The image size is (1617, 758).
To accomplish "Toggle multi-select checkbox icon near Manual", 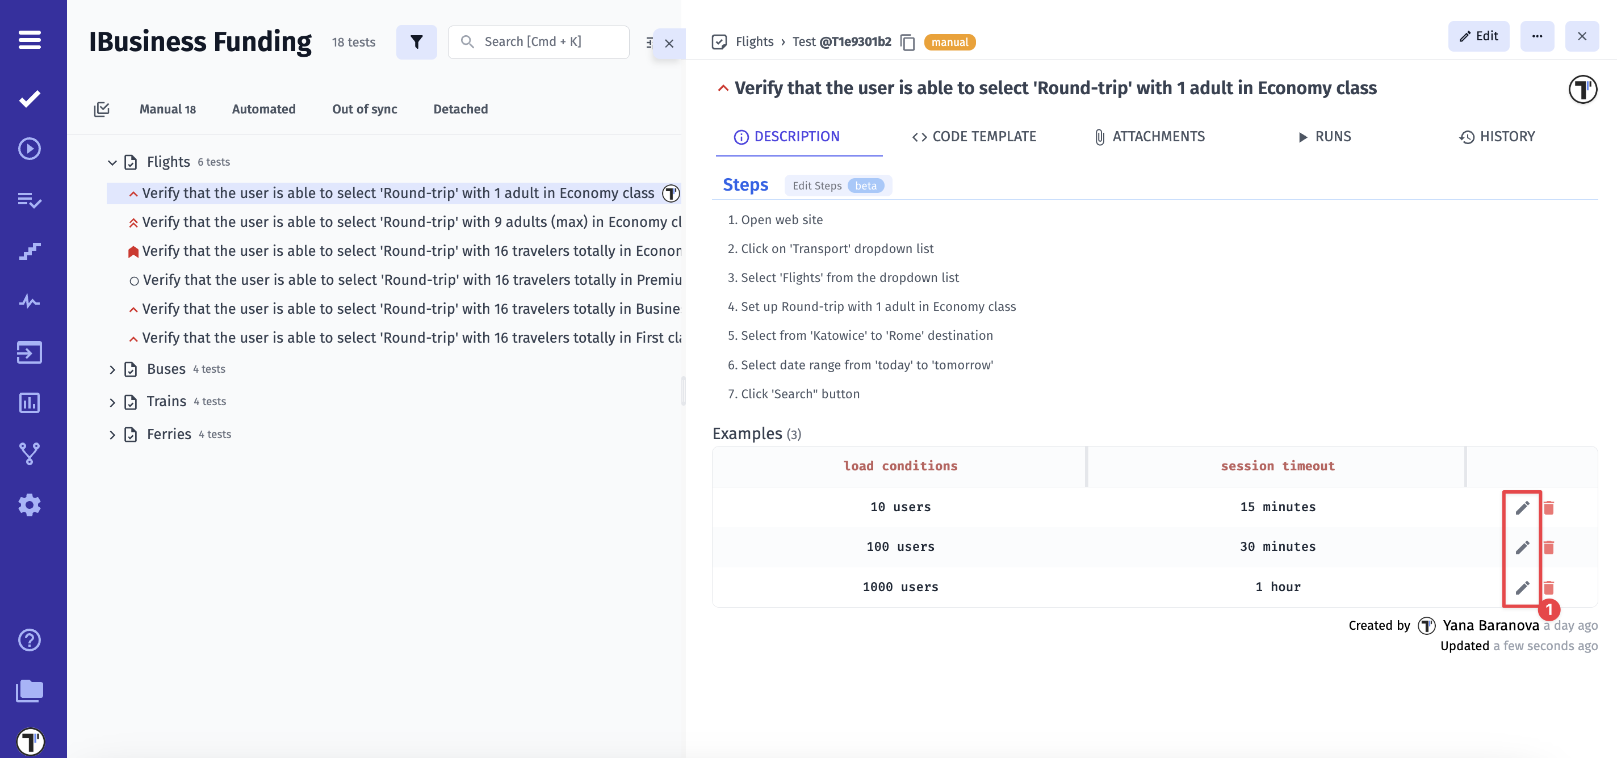I will pos(102,109).
